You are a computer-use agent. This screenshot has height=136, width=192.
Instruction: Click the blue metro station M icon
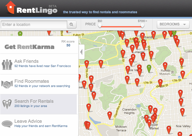(x=179, y=77)
